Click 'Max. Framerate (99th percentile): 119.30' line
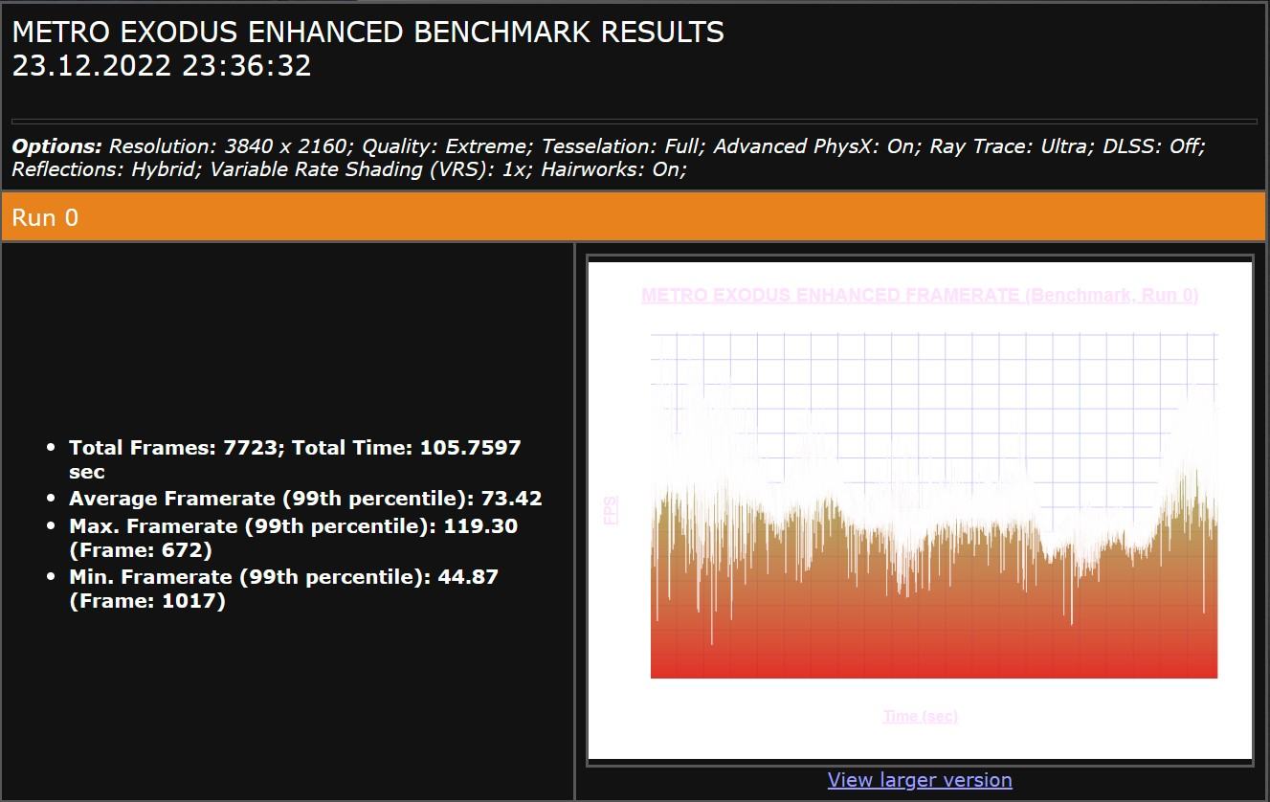Screen dimensions: 1270x802 [293, 526]
